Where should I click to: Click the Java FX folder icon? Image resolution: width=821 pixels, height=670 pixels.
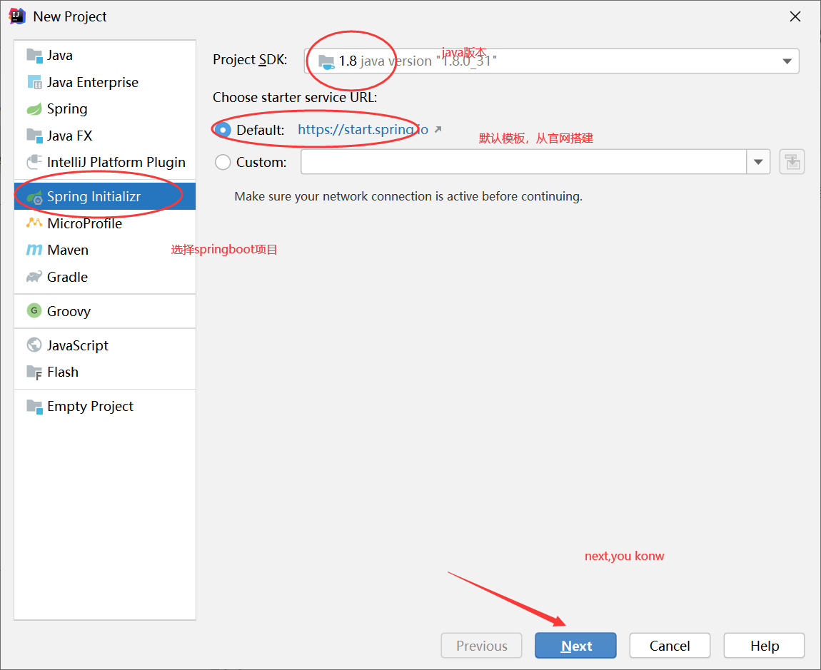pyautogui.click(x=34, y=136)
